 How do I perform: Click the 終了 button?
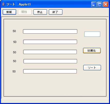point(56,12)
